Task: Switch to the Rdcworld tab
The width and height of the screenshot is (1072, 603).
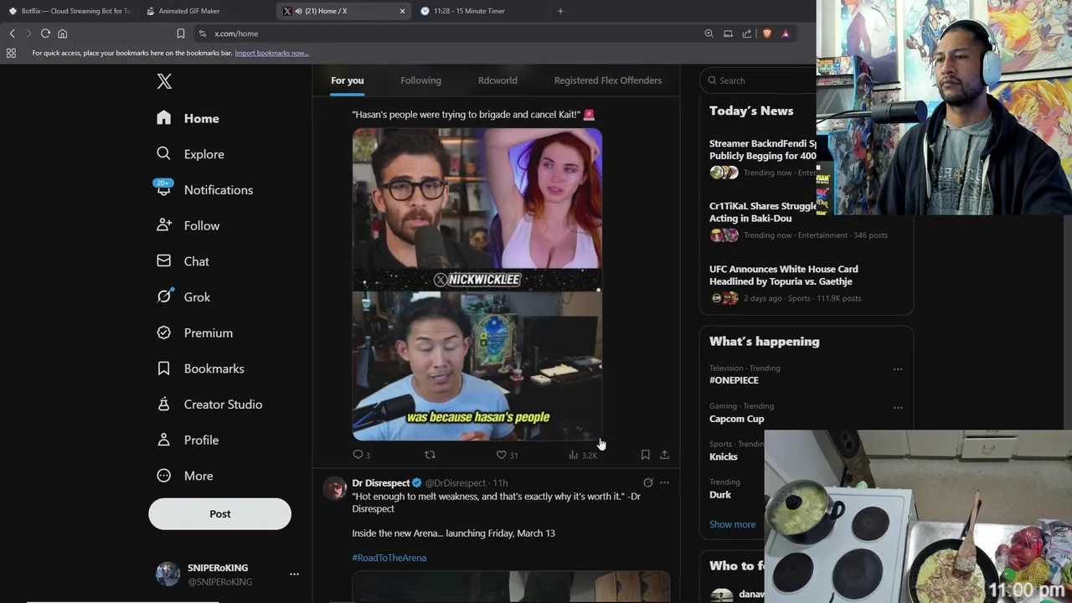Action: pos(497,80)
